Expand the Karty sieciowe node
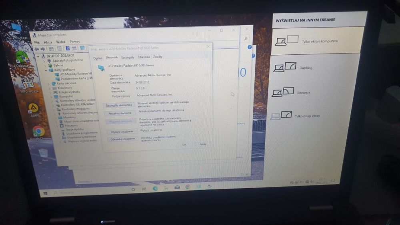 coord(49,84)
